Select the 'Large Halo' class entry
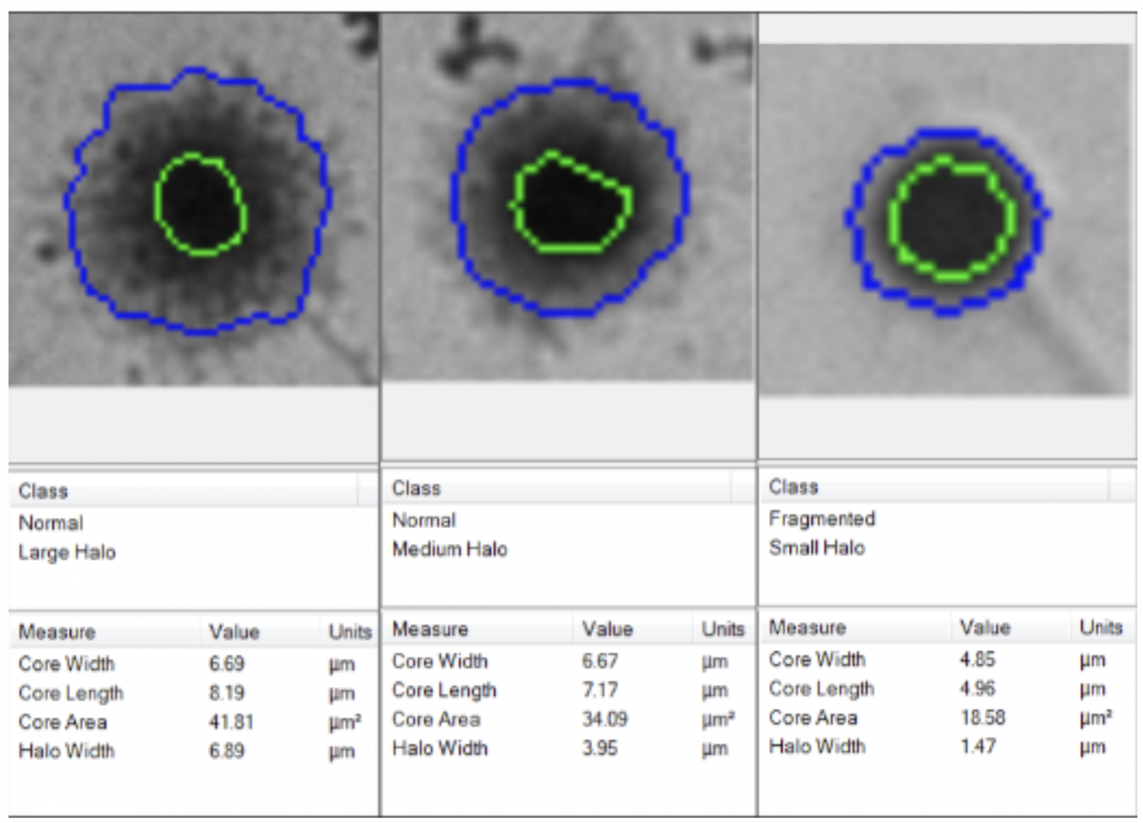The image size is (1143, 823). pos(67,552)
